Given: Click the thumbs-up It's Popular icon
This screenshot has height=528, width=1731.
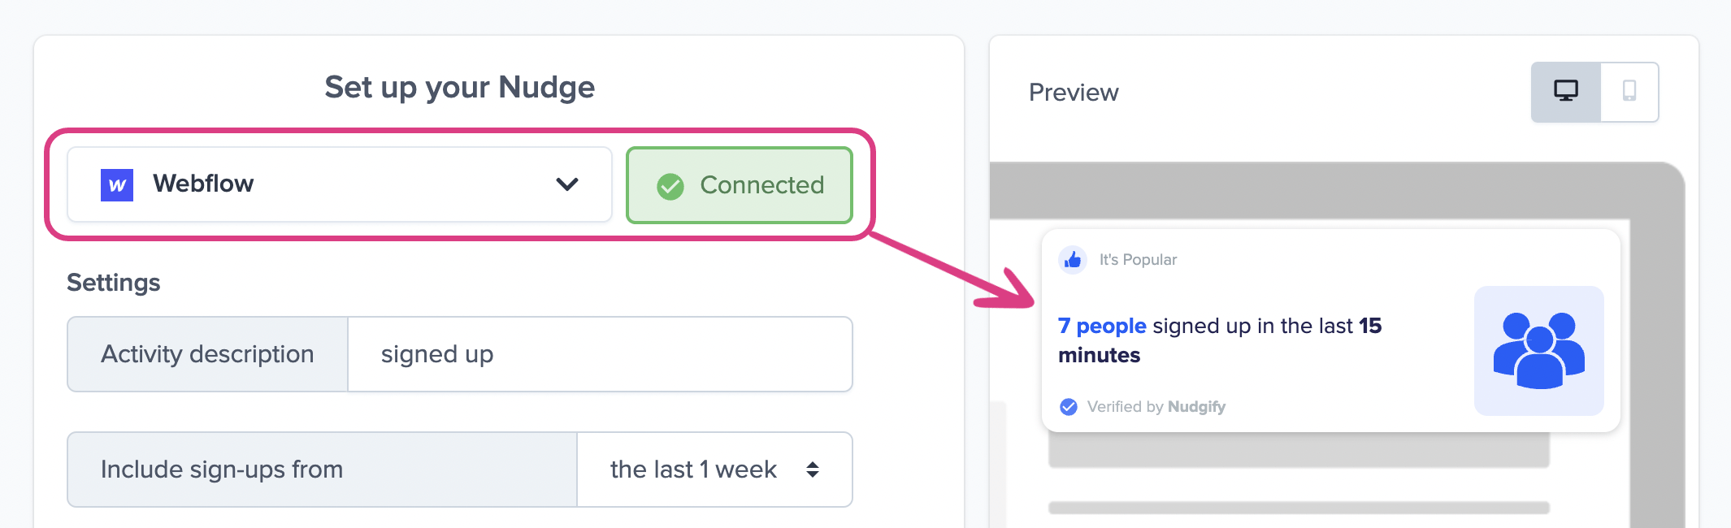Looking at the screenshot, I should pyautogui.click(x=1073, y=260).
